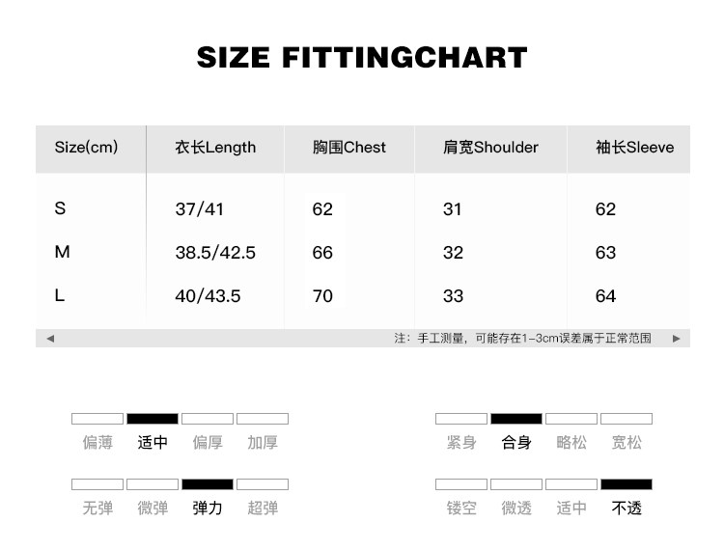This screenshot has height=550, width=724.
Task: Click the 衣长Length column header
Action: tap(215, 148)
